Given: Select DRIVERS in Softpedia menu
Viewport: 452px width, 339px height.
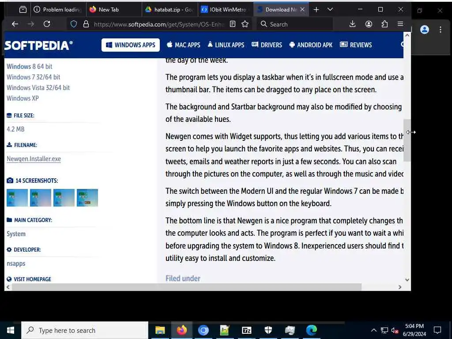Looking at the screenshot, I should coord(267,45).
